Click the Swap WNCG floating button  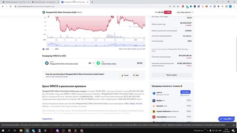point(226,119)
